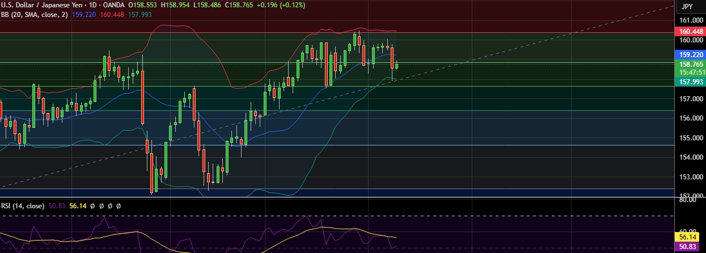Click the blue 159.220 basis price label

pos(690,55)
